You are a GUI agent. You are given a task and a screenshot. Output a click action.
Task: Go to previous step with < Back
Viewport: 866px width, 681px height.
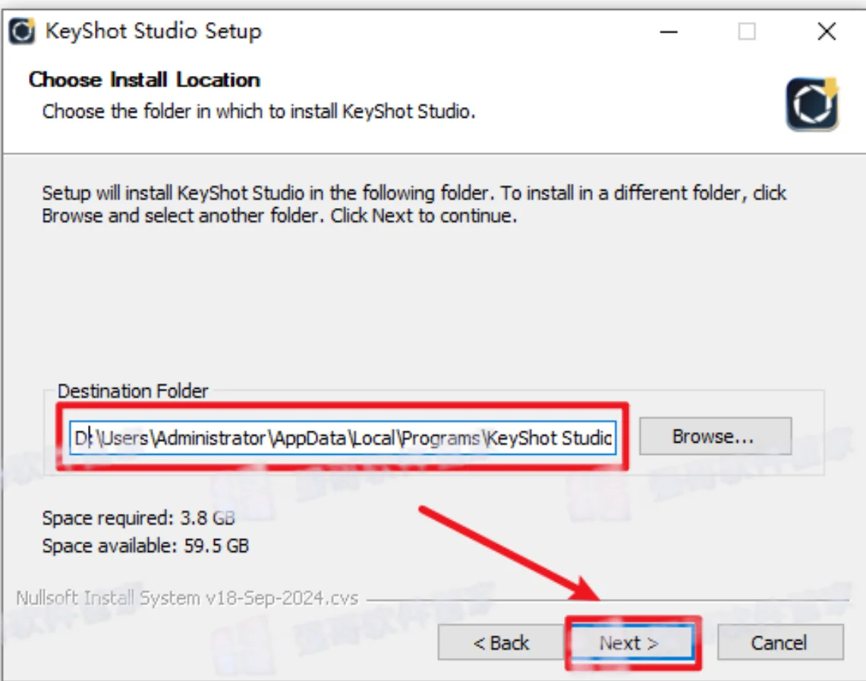pos(501,642)
